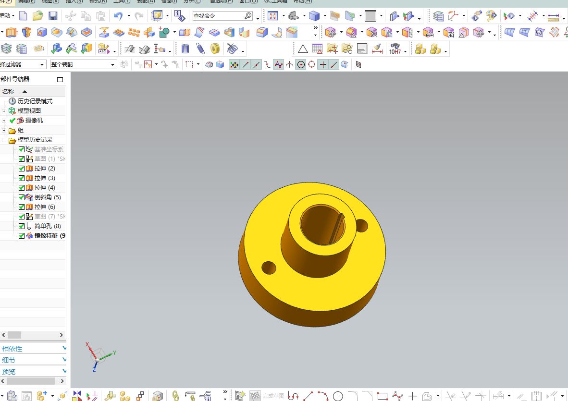This screenshot has height=401, width=568.
Task: Click the Layer Settings stack icon
Action: tap(438, 16)
